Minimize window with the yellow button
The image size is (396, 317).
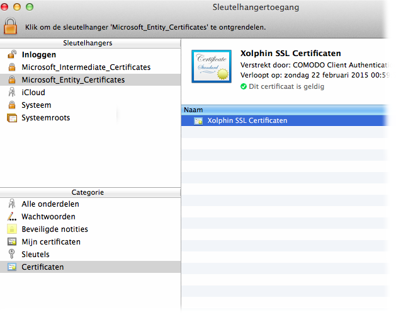click(17, 7)
